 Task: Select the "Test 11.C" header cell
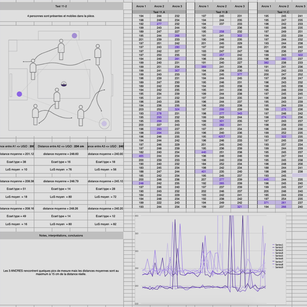click(x=283, y=12)
